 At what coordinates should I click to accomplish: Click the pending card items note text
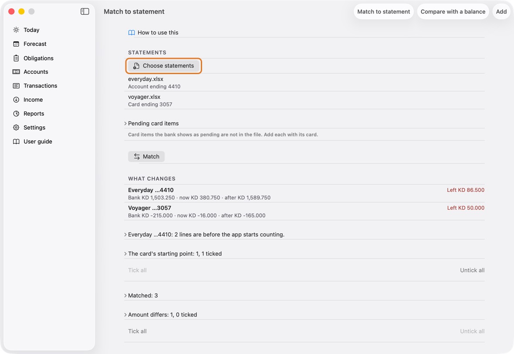[x=223, y=135]
